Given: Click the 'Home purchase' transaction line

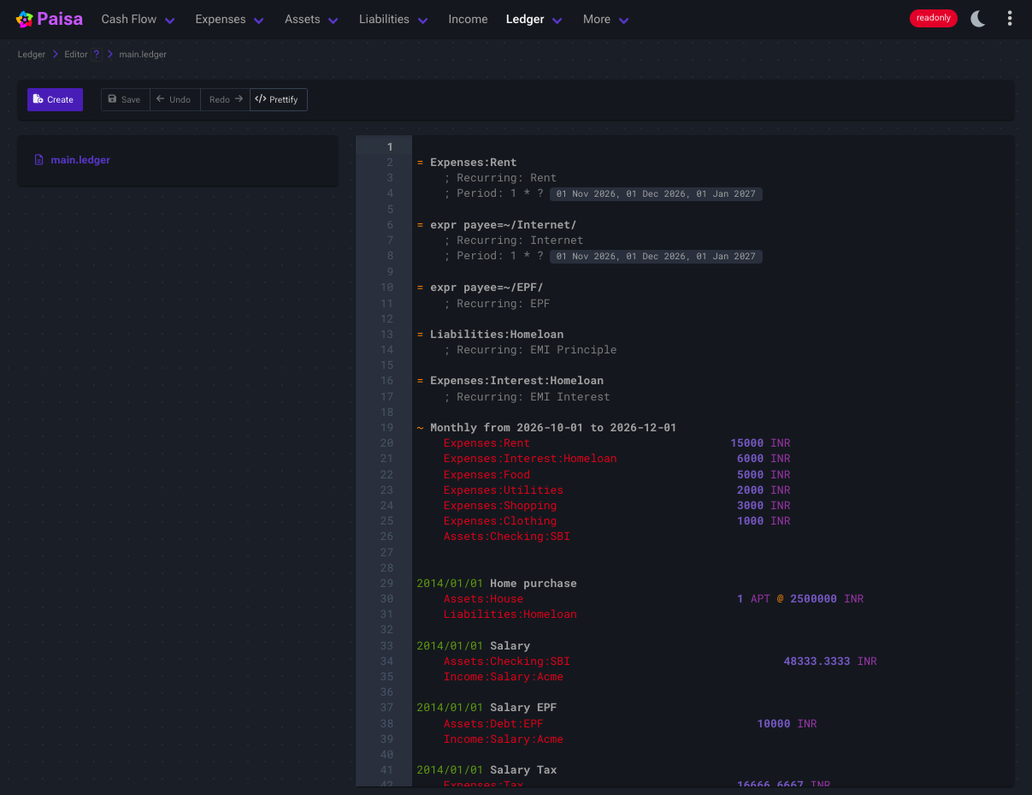Looking at the screenshot, I should (x=497, y=584).
